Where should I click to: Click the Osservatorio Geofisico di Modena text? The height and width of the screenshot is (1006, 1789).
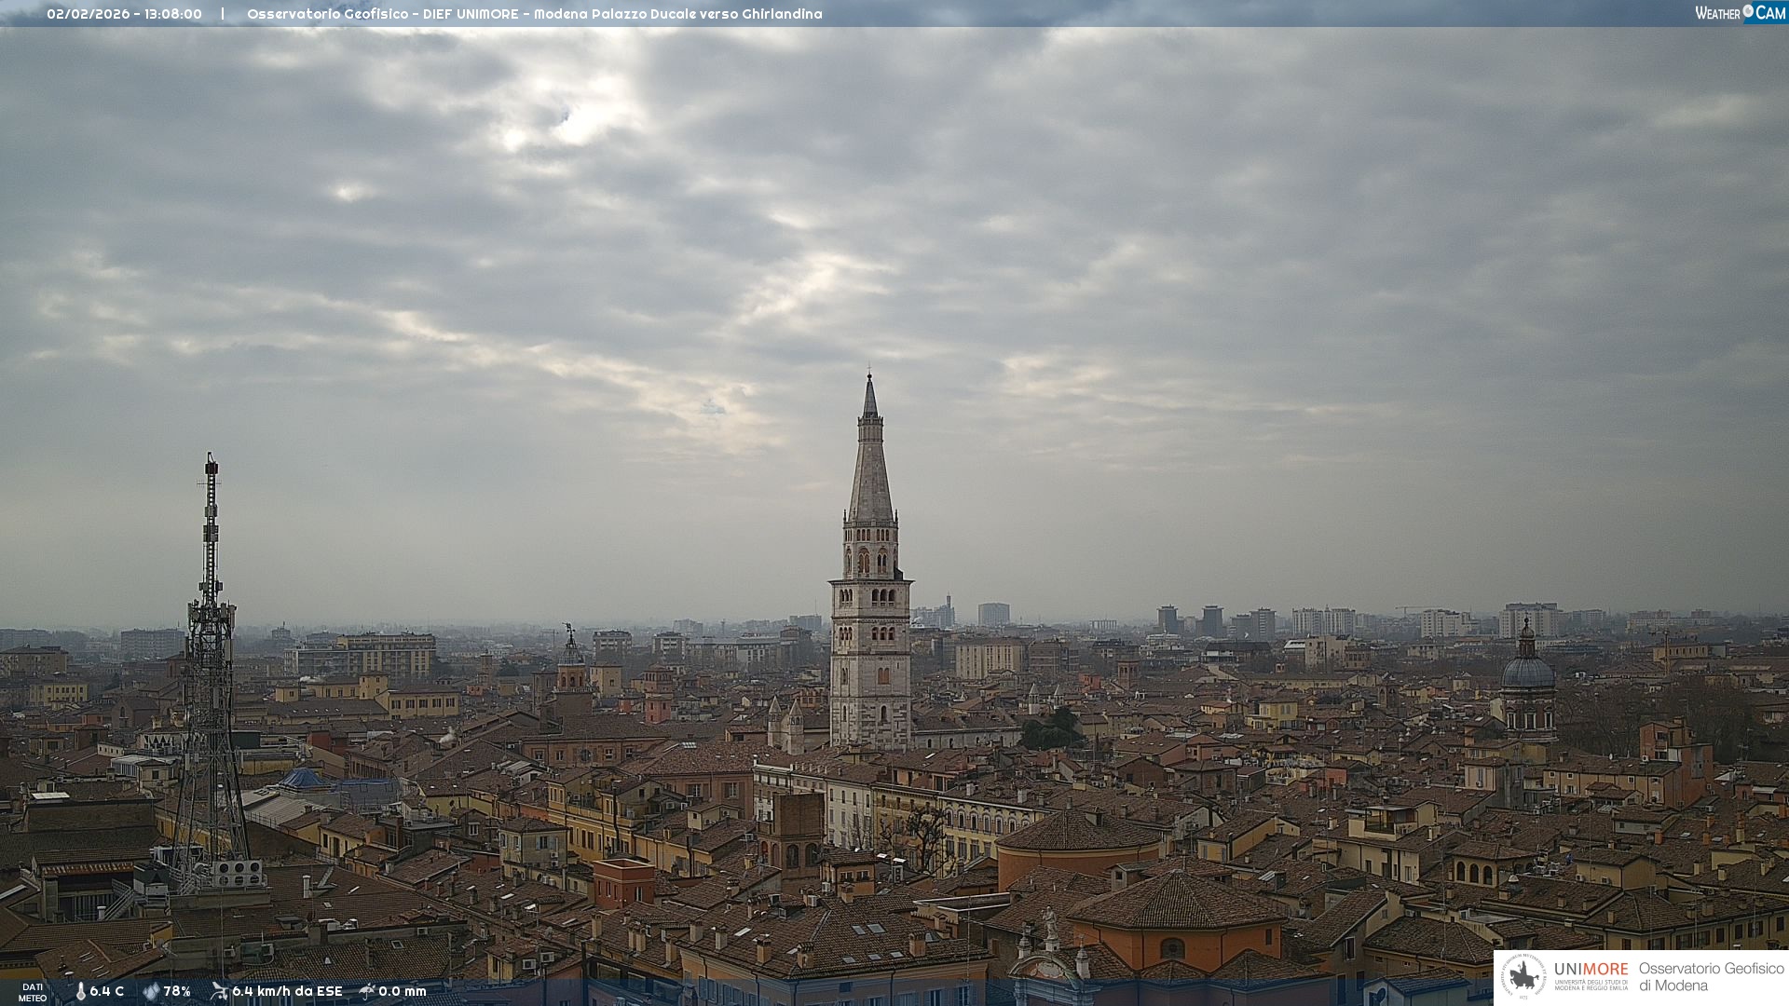coord(1711,977)
